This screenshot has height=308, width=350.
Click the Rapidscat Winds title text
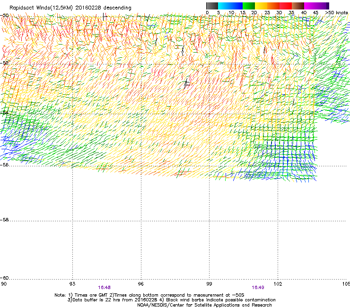70,8
